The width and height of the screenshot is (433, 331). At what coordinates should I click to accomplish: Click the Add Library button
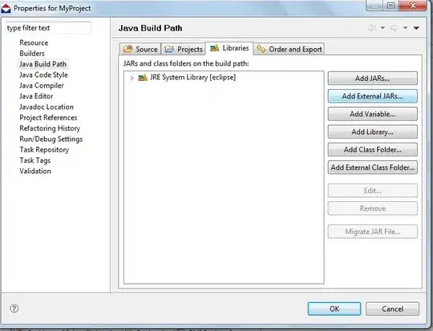coord(373,131)
